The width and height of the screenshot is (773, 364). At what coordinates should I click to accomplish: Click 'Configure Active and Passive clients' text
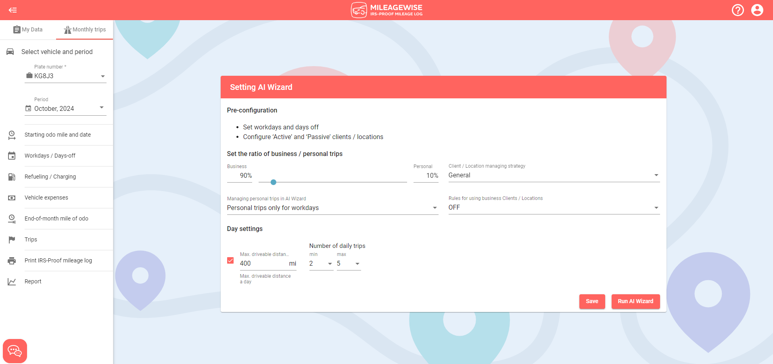(x=313, y=137)
